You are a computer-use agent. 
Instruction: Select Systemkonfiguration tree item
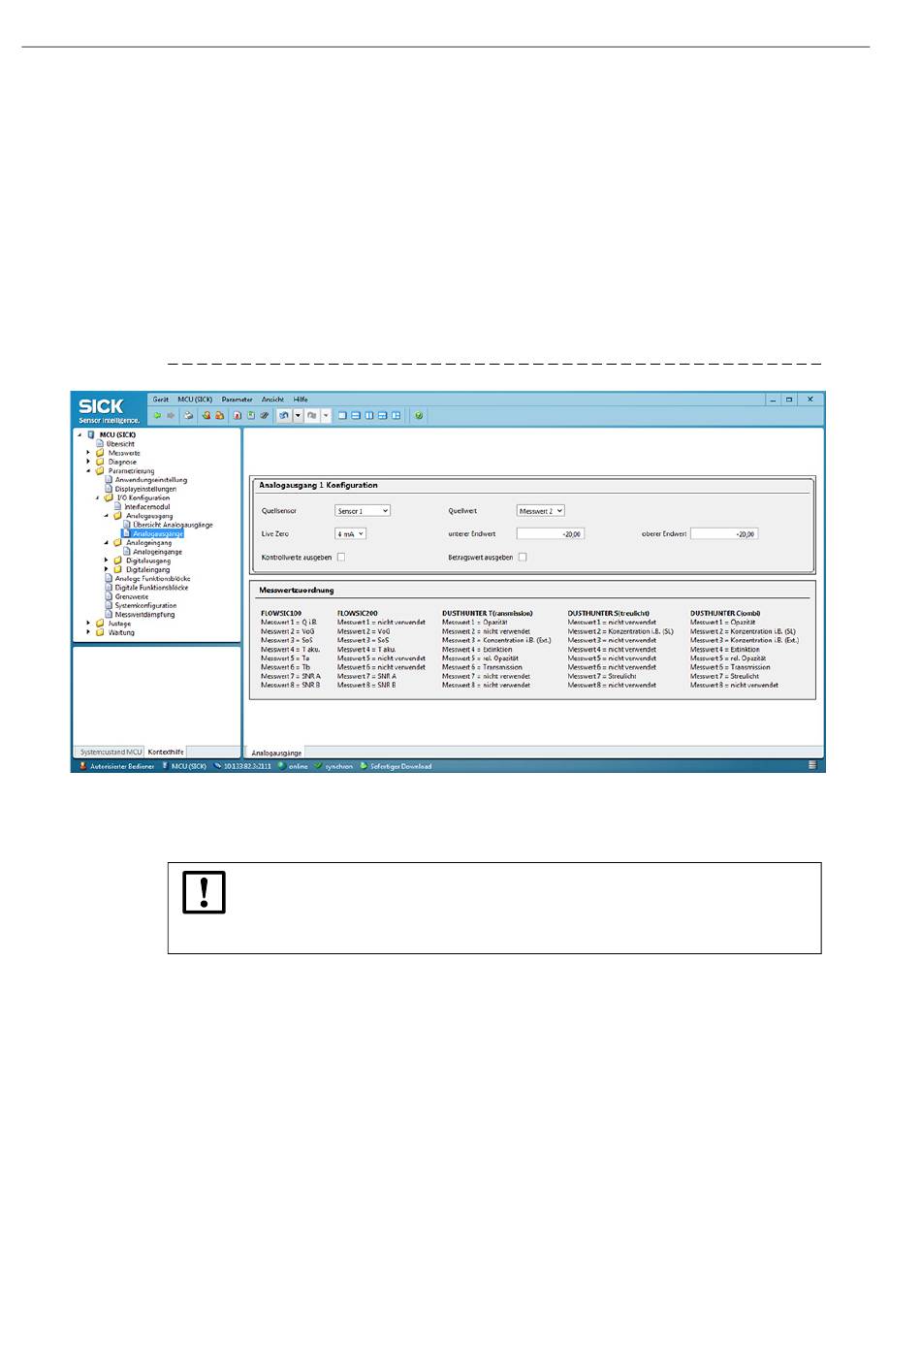(x=145, y=605)
